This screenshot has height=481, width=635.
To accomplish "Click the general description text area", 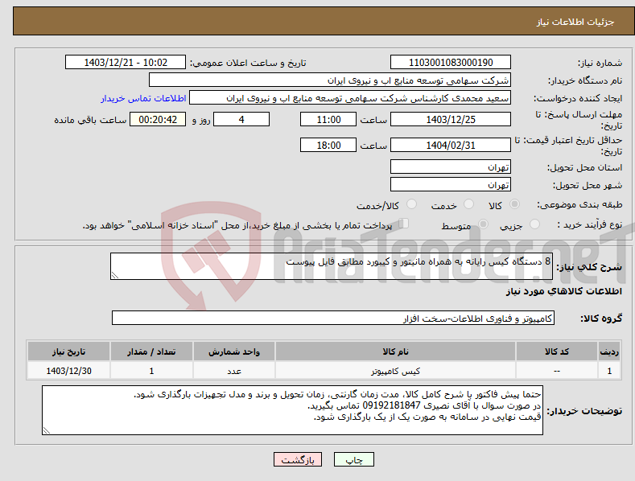I will tap(332, 266).
